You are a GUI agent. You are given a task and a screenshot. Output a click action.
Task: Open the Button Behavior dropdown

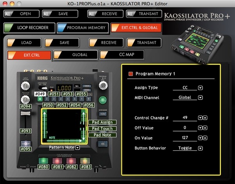click(201, 148)
